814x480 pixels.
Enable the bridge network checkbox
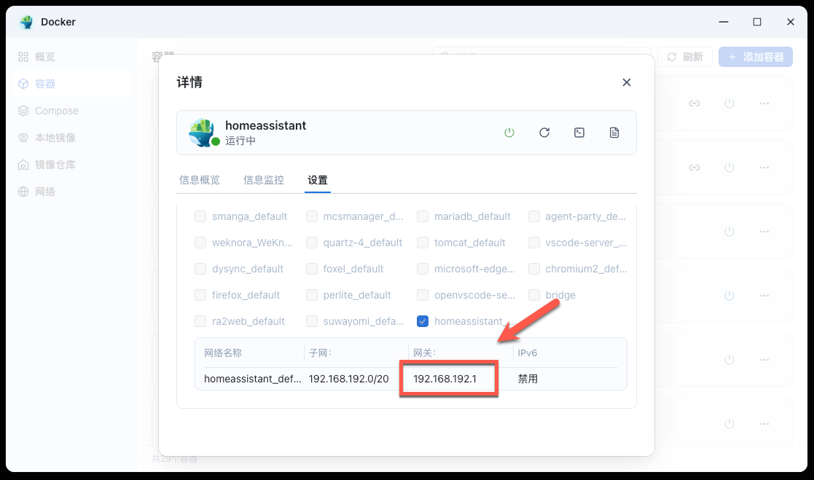tap(534, 295)
